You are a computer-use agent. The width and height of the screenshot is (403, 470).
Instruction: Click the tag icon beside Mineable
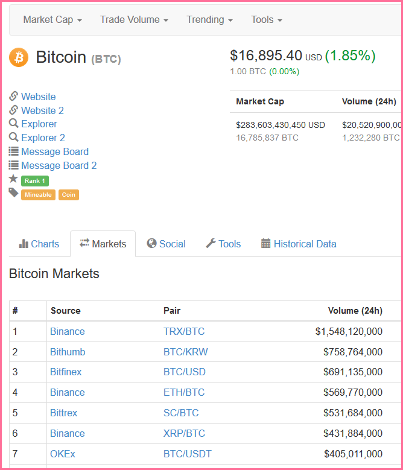[13, 193]
